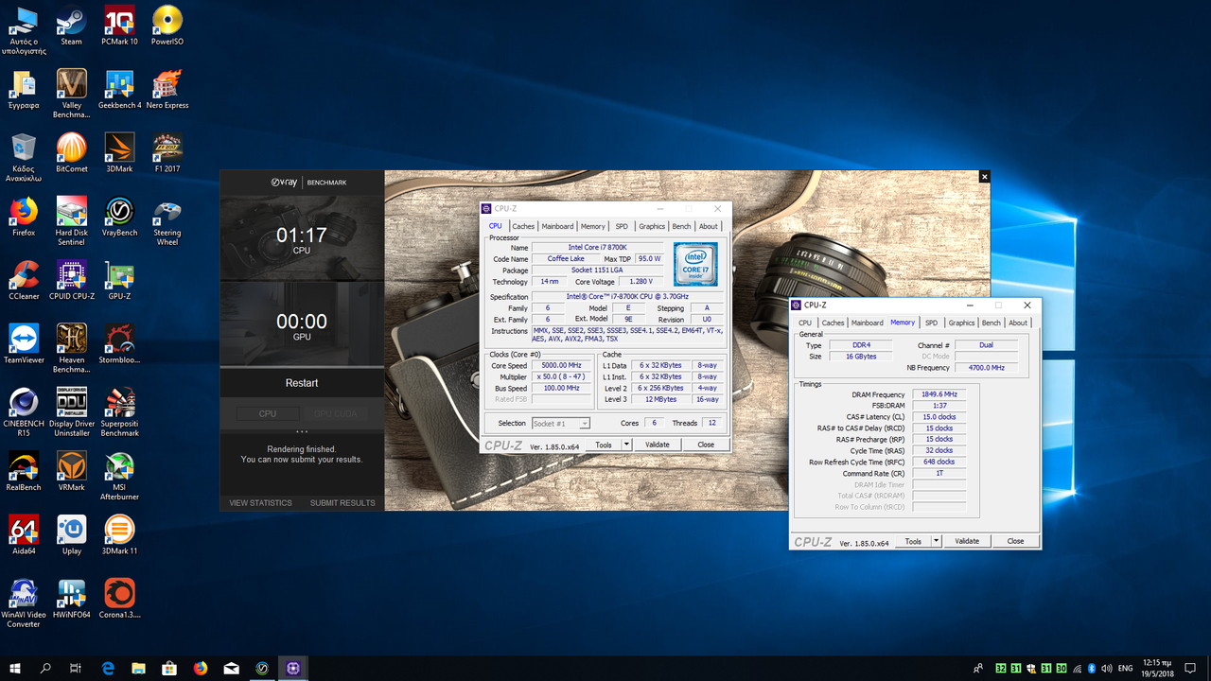Click Close button in the CPU window
This screenshot has height=681, width=1211.
click(x=706, y=445)
